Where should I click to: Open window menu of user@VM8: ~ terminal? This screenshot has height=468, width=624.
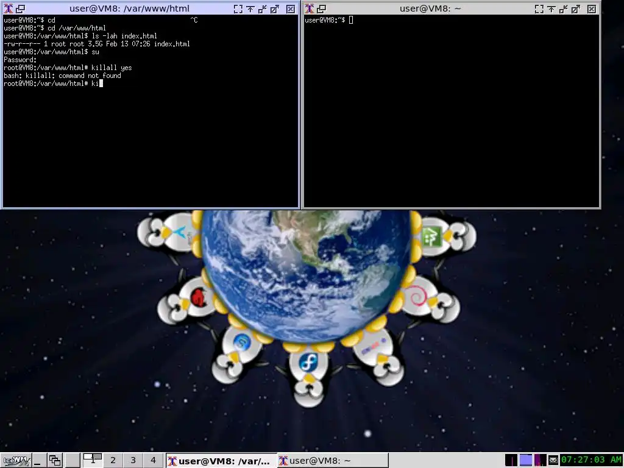[x=309, y=9]
